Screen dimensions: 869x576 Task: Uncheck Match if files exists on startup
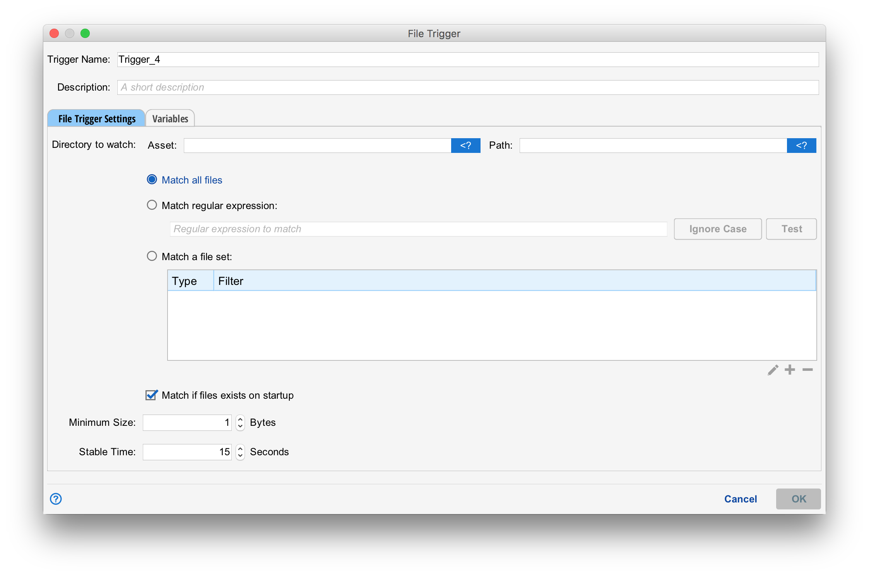pyautogui.click(x=151, y=395)
